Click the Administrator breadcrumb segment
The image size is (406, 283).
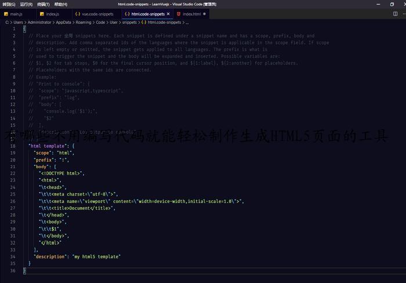pos(39,22)
